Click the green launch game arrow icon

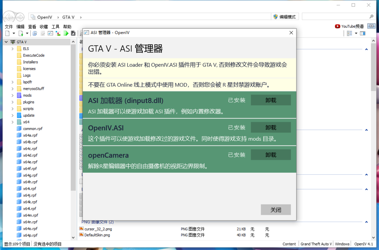click(x=66, y=33)
